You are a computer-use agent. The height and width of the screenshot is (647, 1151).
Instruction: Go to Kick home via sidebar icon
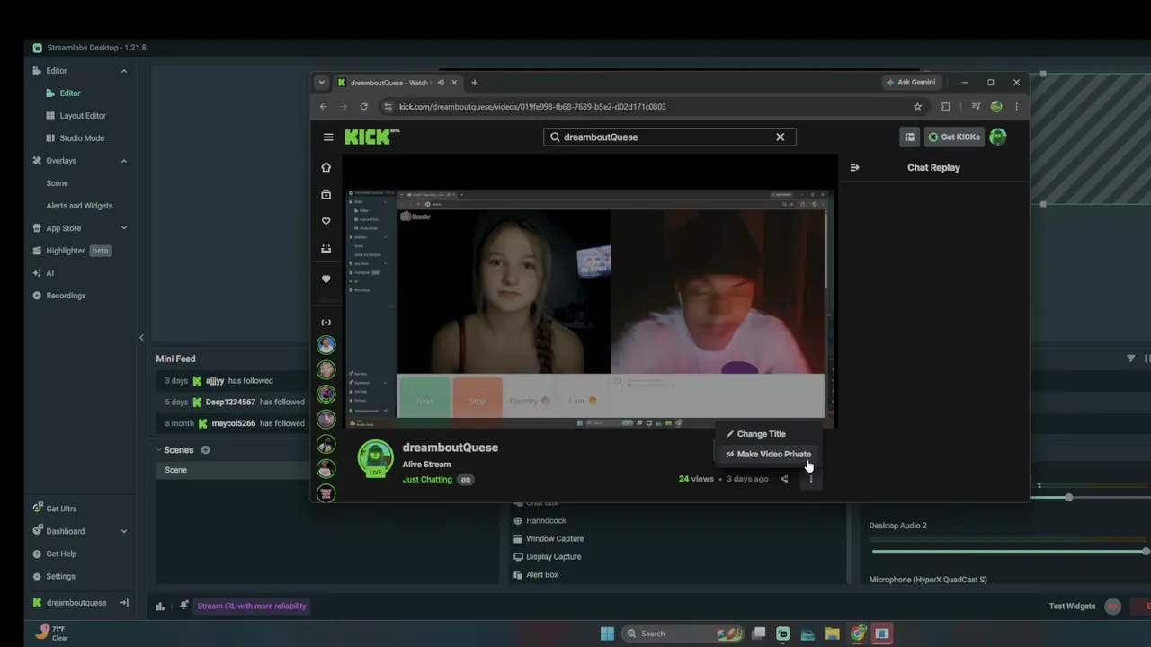click(326, 167)
